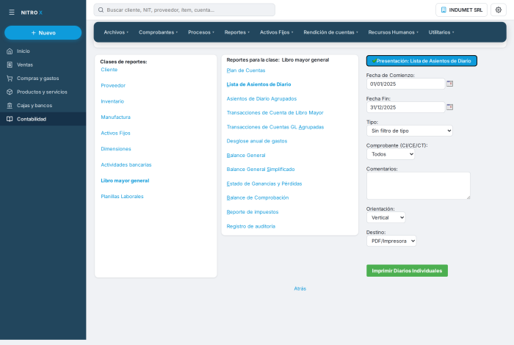Open the settings gear icon

click(499, 10)
